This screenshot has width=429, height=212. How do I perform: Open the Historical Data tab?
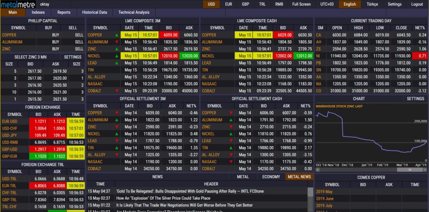coord(94,13)
